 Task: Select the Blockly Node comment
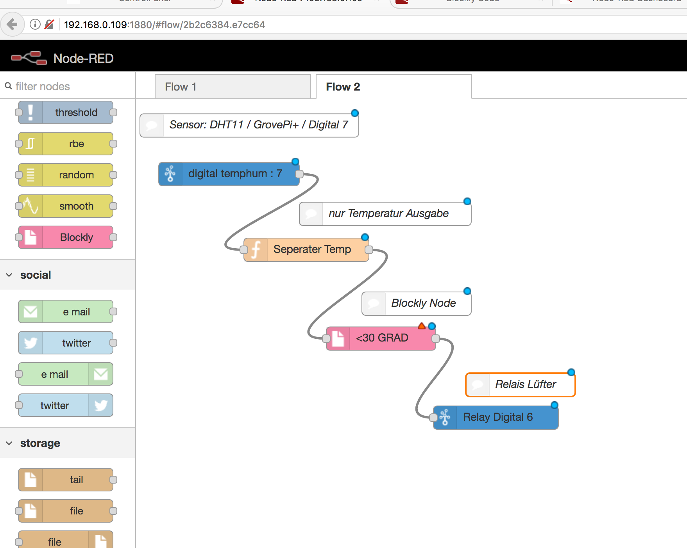point(417,304)
